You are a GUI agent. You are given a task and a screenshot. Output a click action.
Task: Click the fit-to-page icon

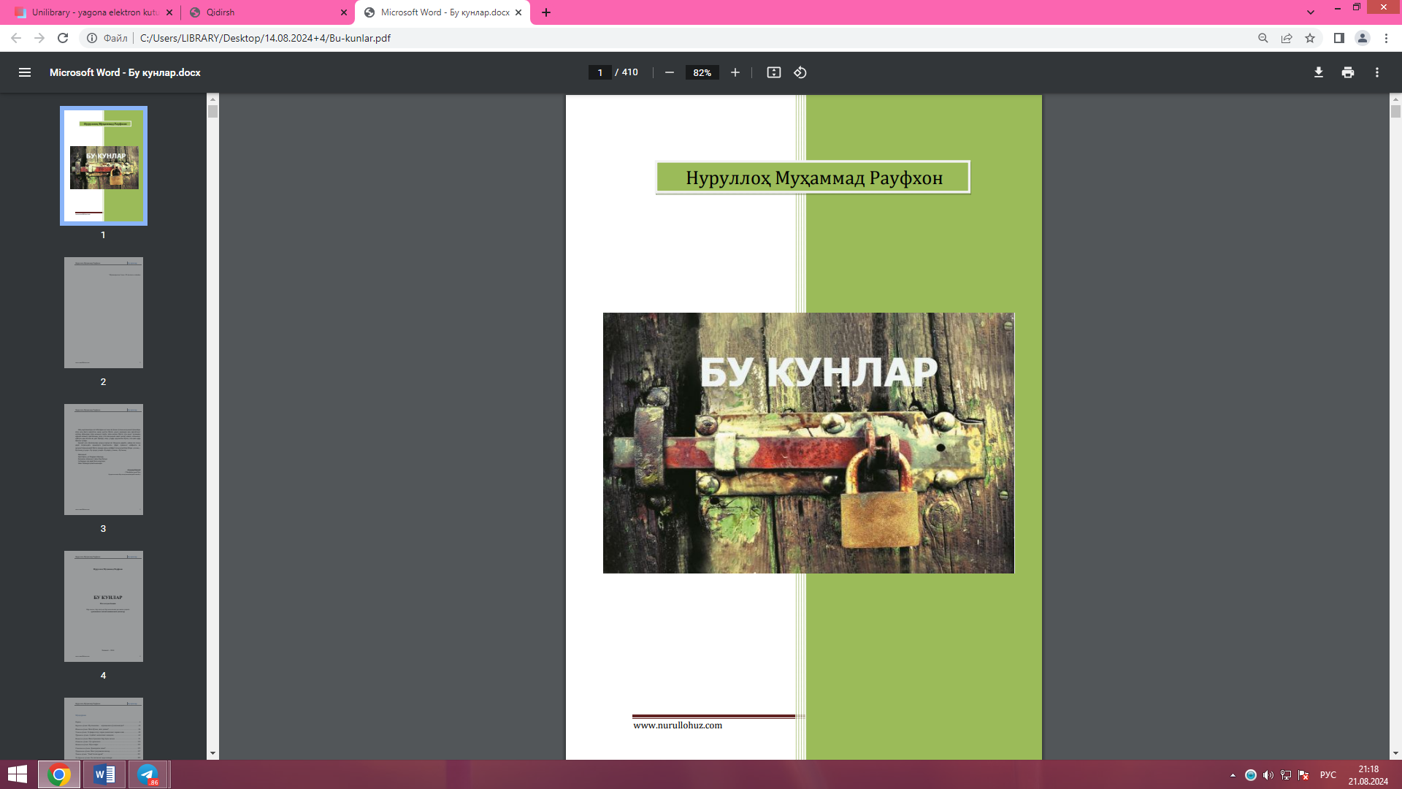tap(773, 72)
